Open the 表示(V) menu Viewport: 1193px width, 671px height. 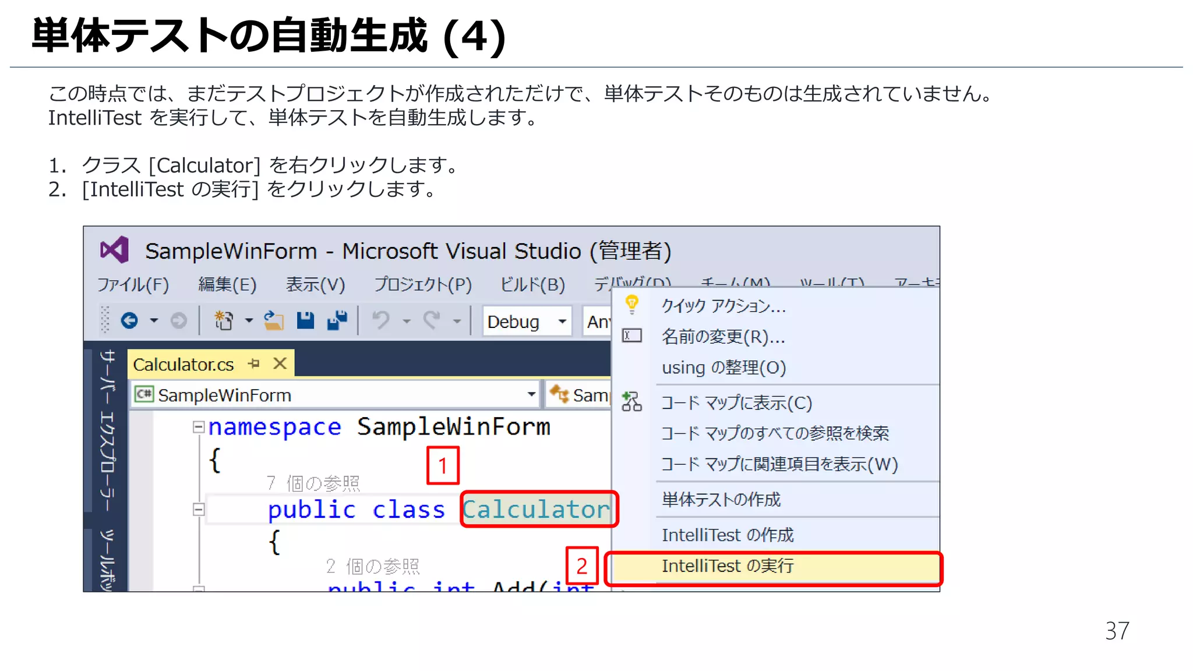click(315, 284)
